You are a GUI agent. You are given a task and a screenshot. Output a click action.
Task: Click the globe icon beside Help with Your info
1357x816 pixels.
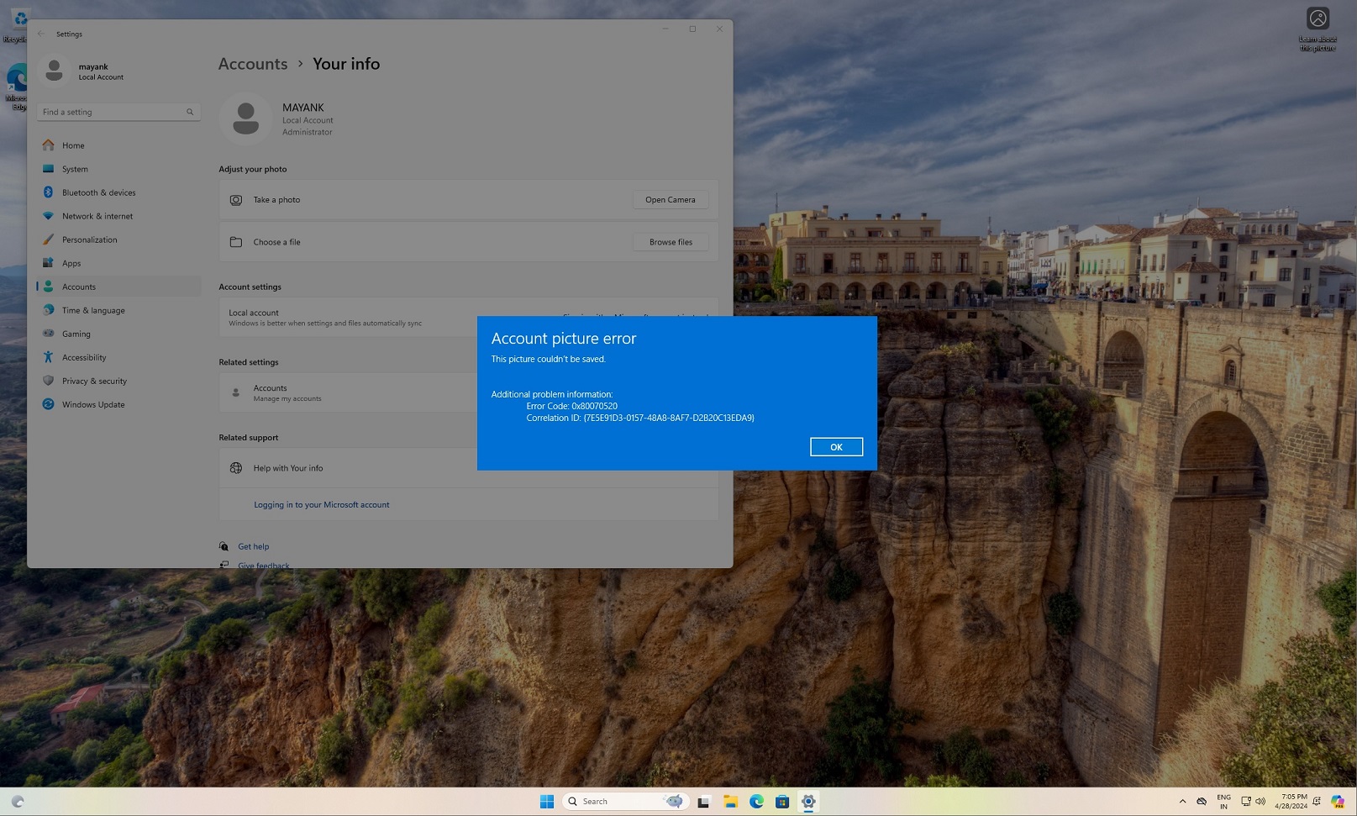point(236,468)
